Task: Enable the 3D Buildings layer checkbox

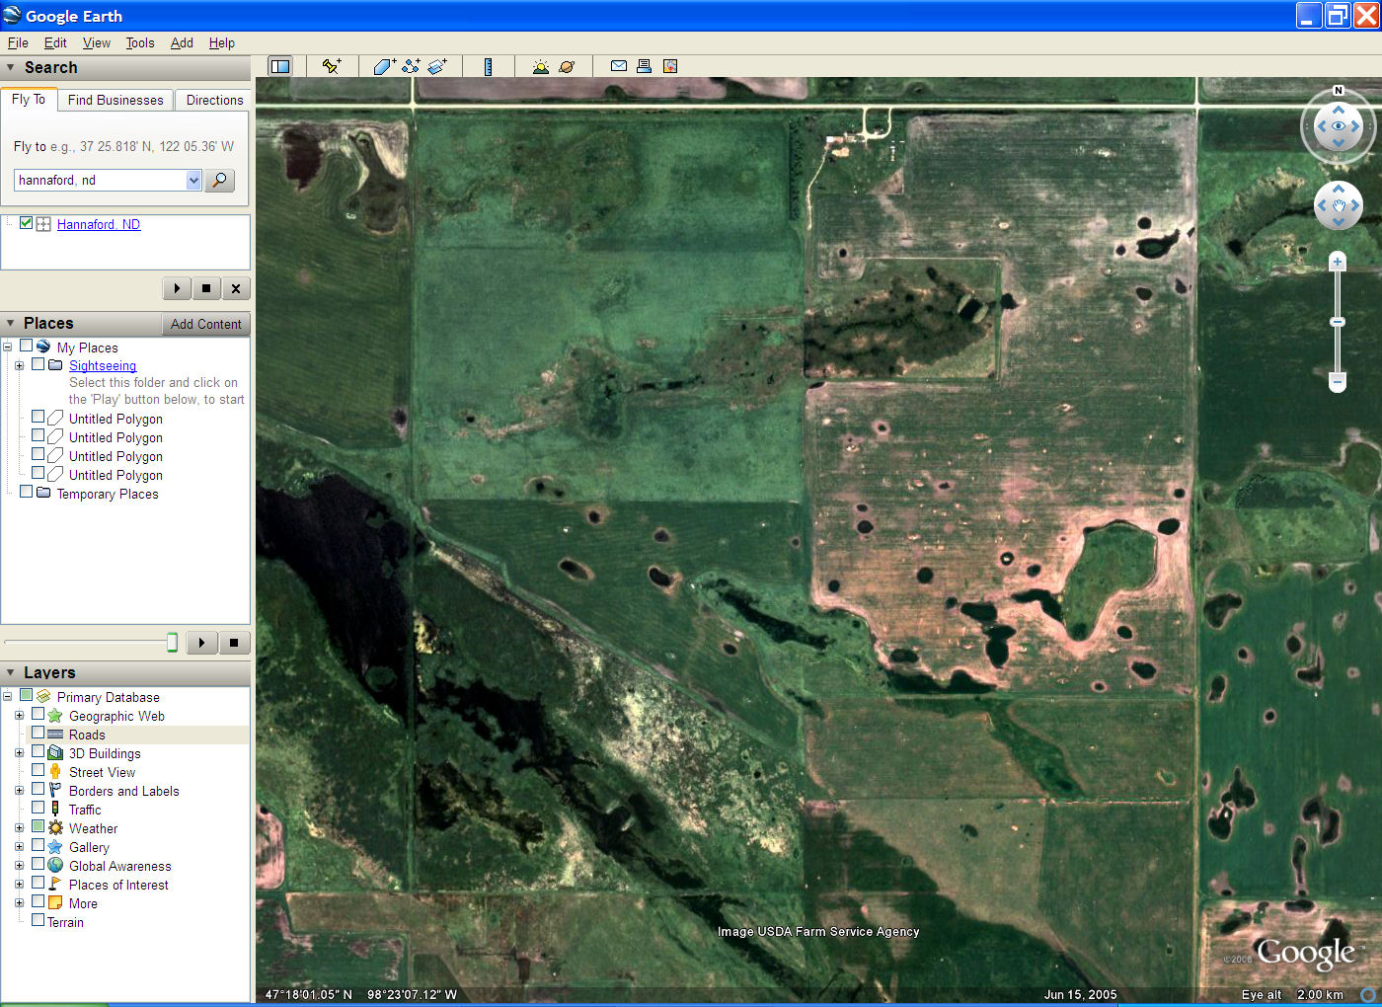Action: click(x=38, y=751)
